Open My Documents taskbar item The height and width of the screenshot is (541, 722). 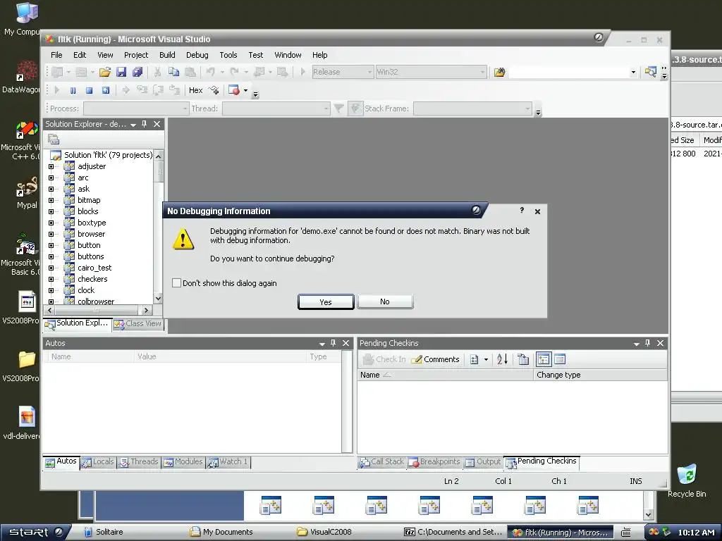point(222,532)
